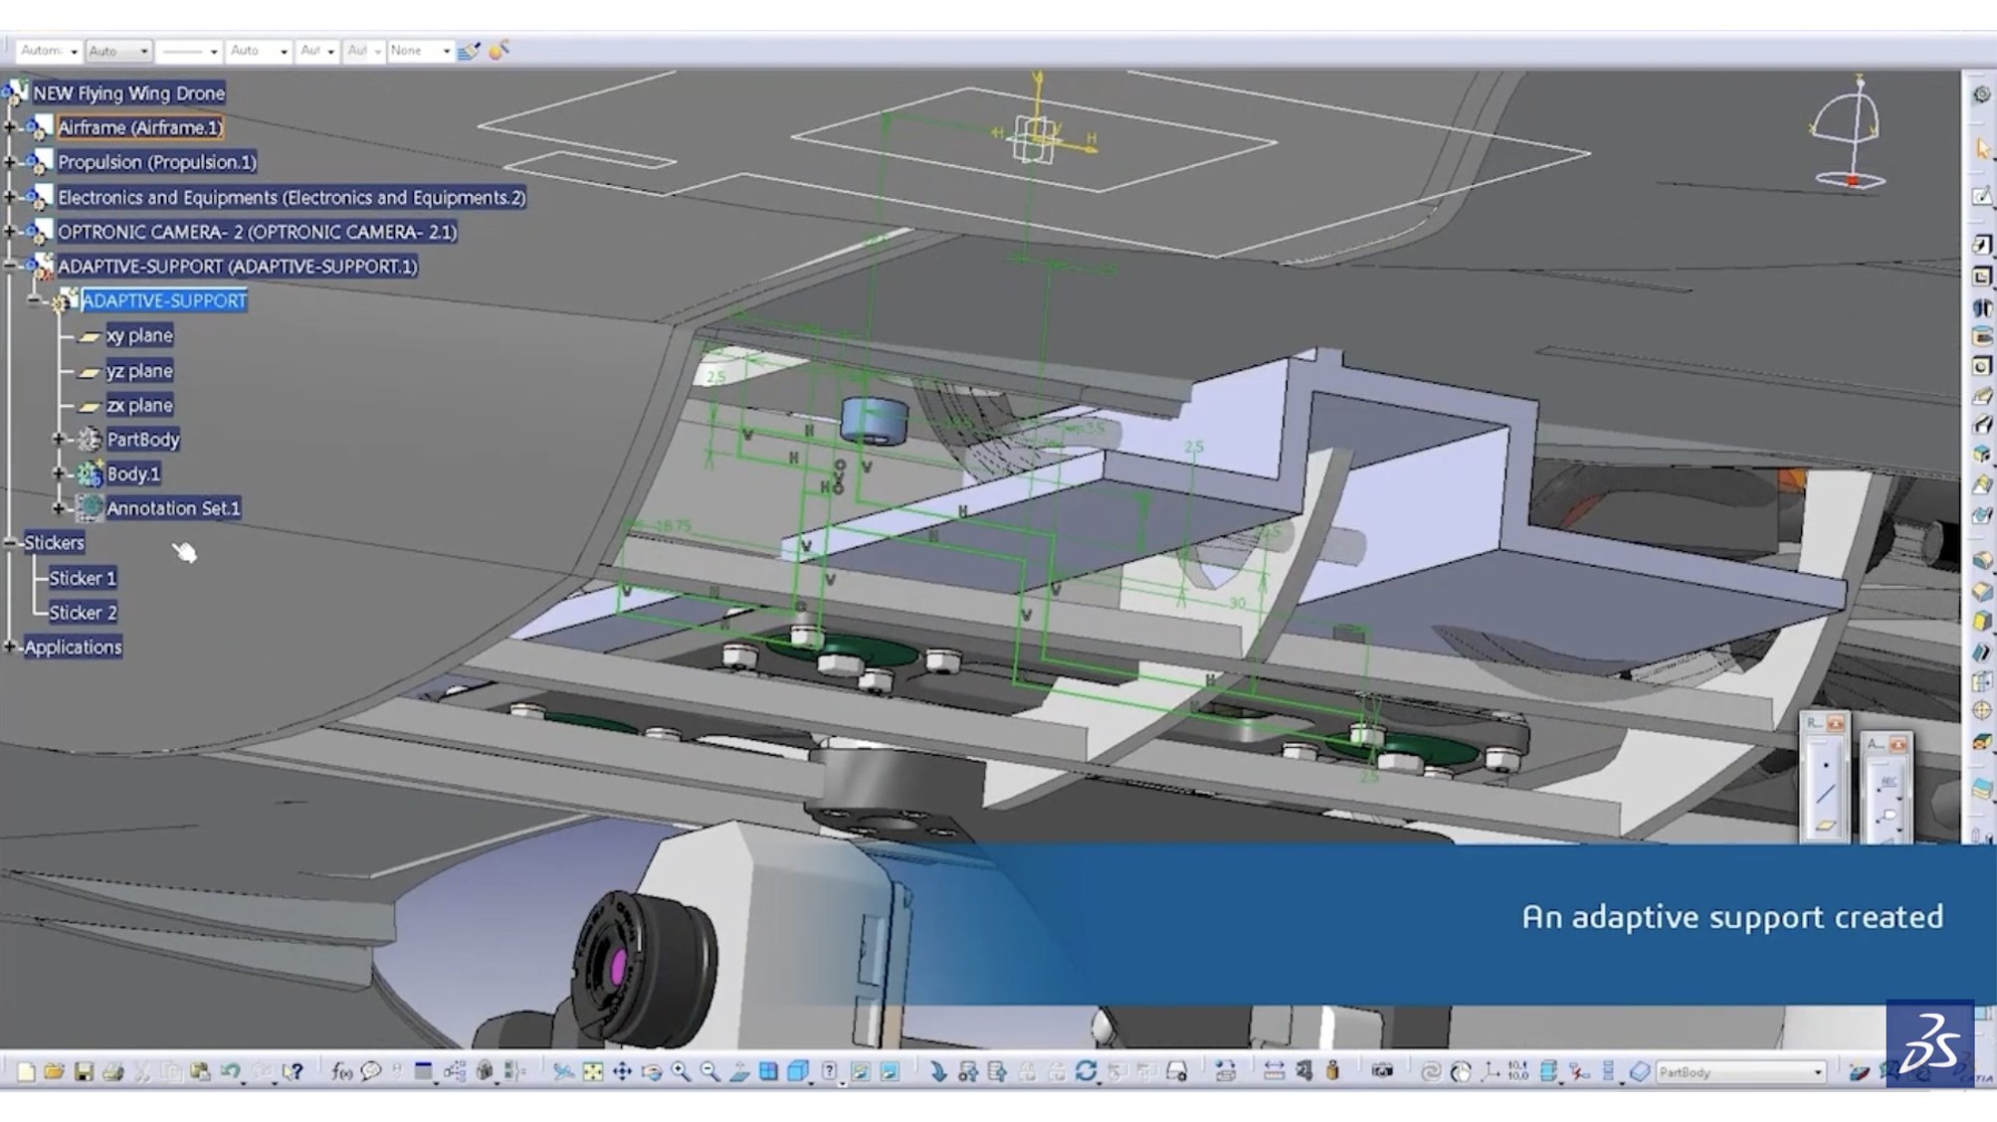Select the xy plane tree item

(x=139, y=336)
